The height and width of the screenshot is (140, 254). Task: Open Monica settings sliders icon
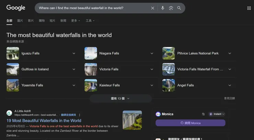203,114
